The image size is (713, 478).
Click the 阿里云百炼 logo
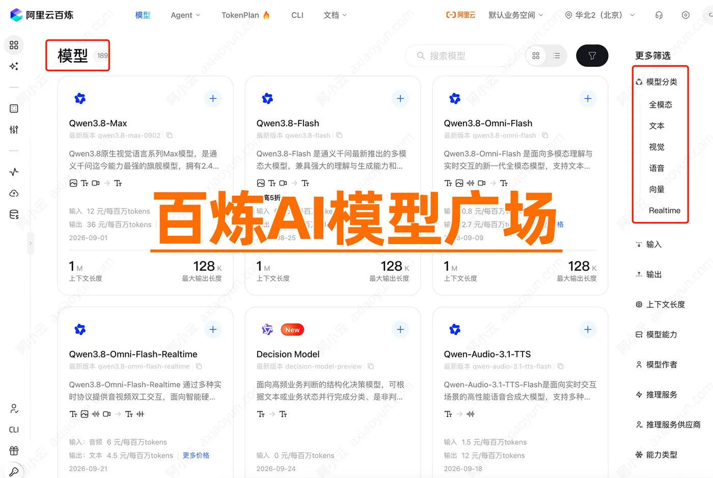pyautogui.click(x=42, y=15)
